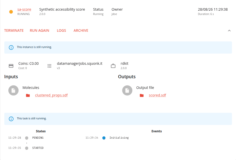This screenshot has width=236, height=160.
Task: Click the credit card coins icon
Action: [11, 66]
